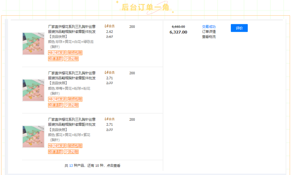Click 48小时发货 tag on first product
The image size is (292, 175).
point(57,53)
